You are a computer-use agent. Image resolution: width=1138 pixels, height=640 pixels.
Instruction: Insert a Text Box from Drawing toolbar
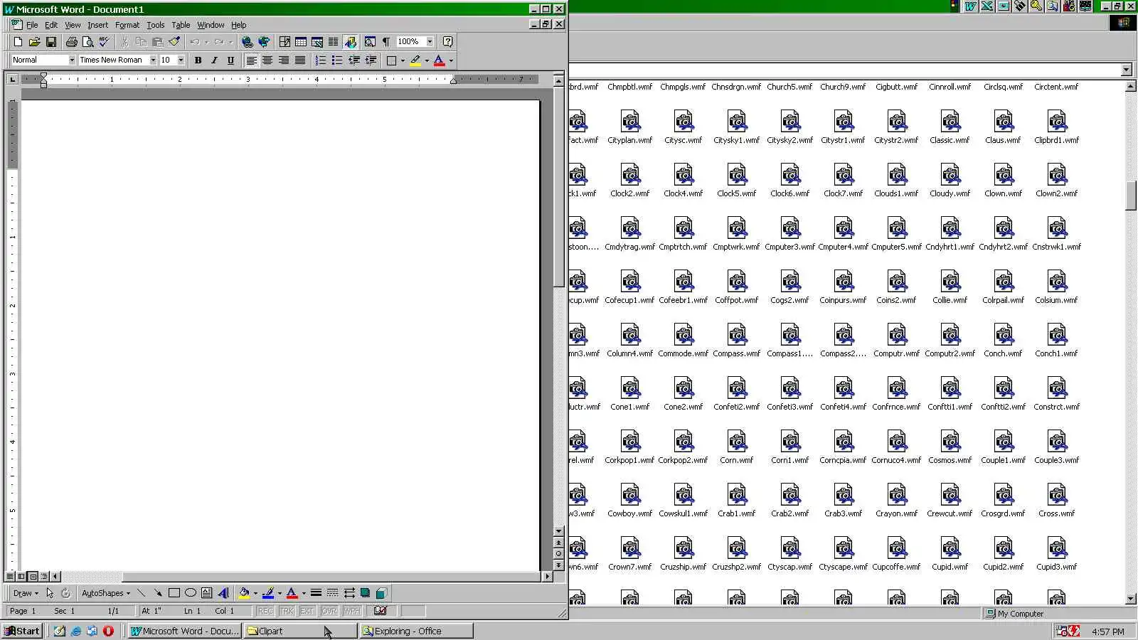[206, 593]
